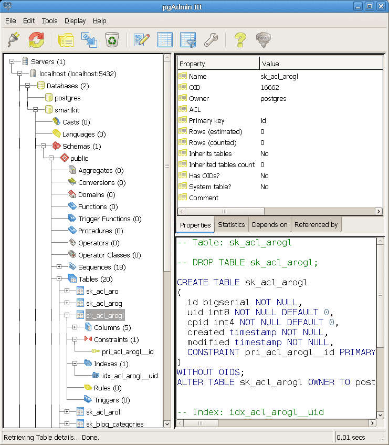Click the Value column header
Image resolution: width=389 pixels, height=445 pixels.
pos(321,63)
